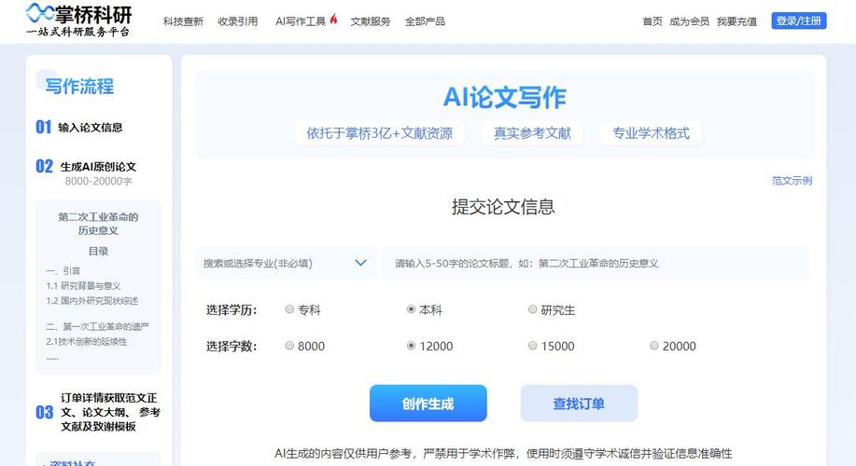This screenshot has height=466, width=856.
Task: Open the AI写作工具 menu
Action: coord(301,21)
